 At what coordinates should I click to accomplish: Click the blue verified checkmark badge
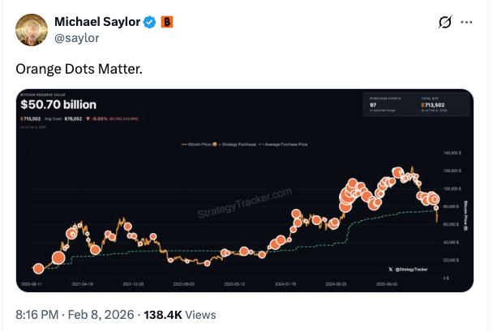coord(150,22)
